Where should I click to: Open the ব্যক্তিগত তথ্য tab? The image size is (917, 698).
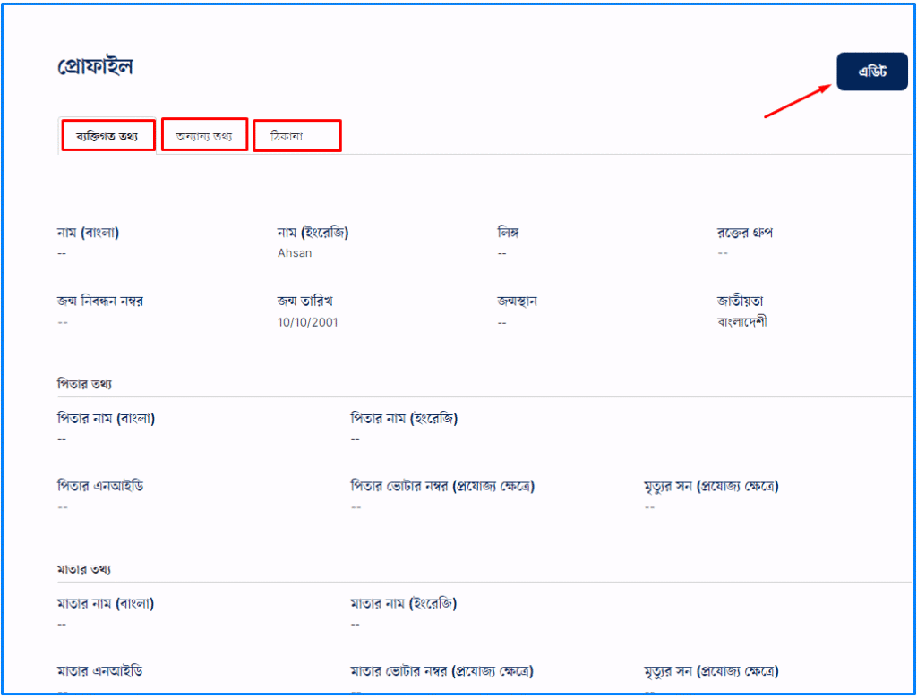point(107,136)
